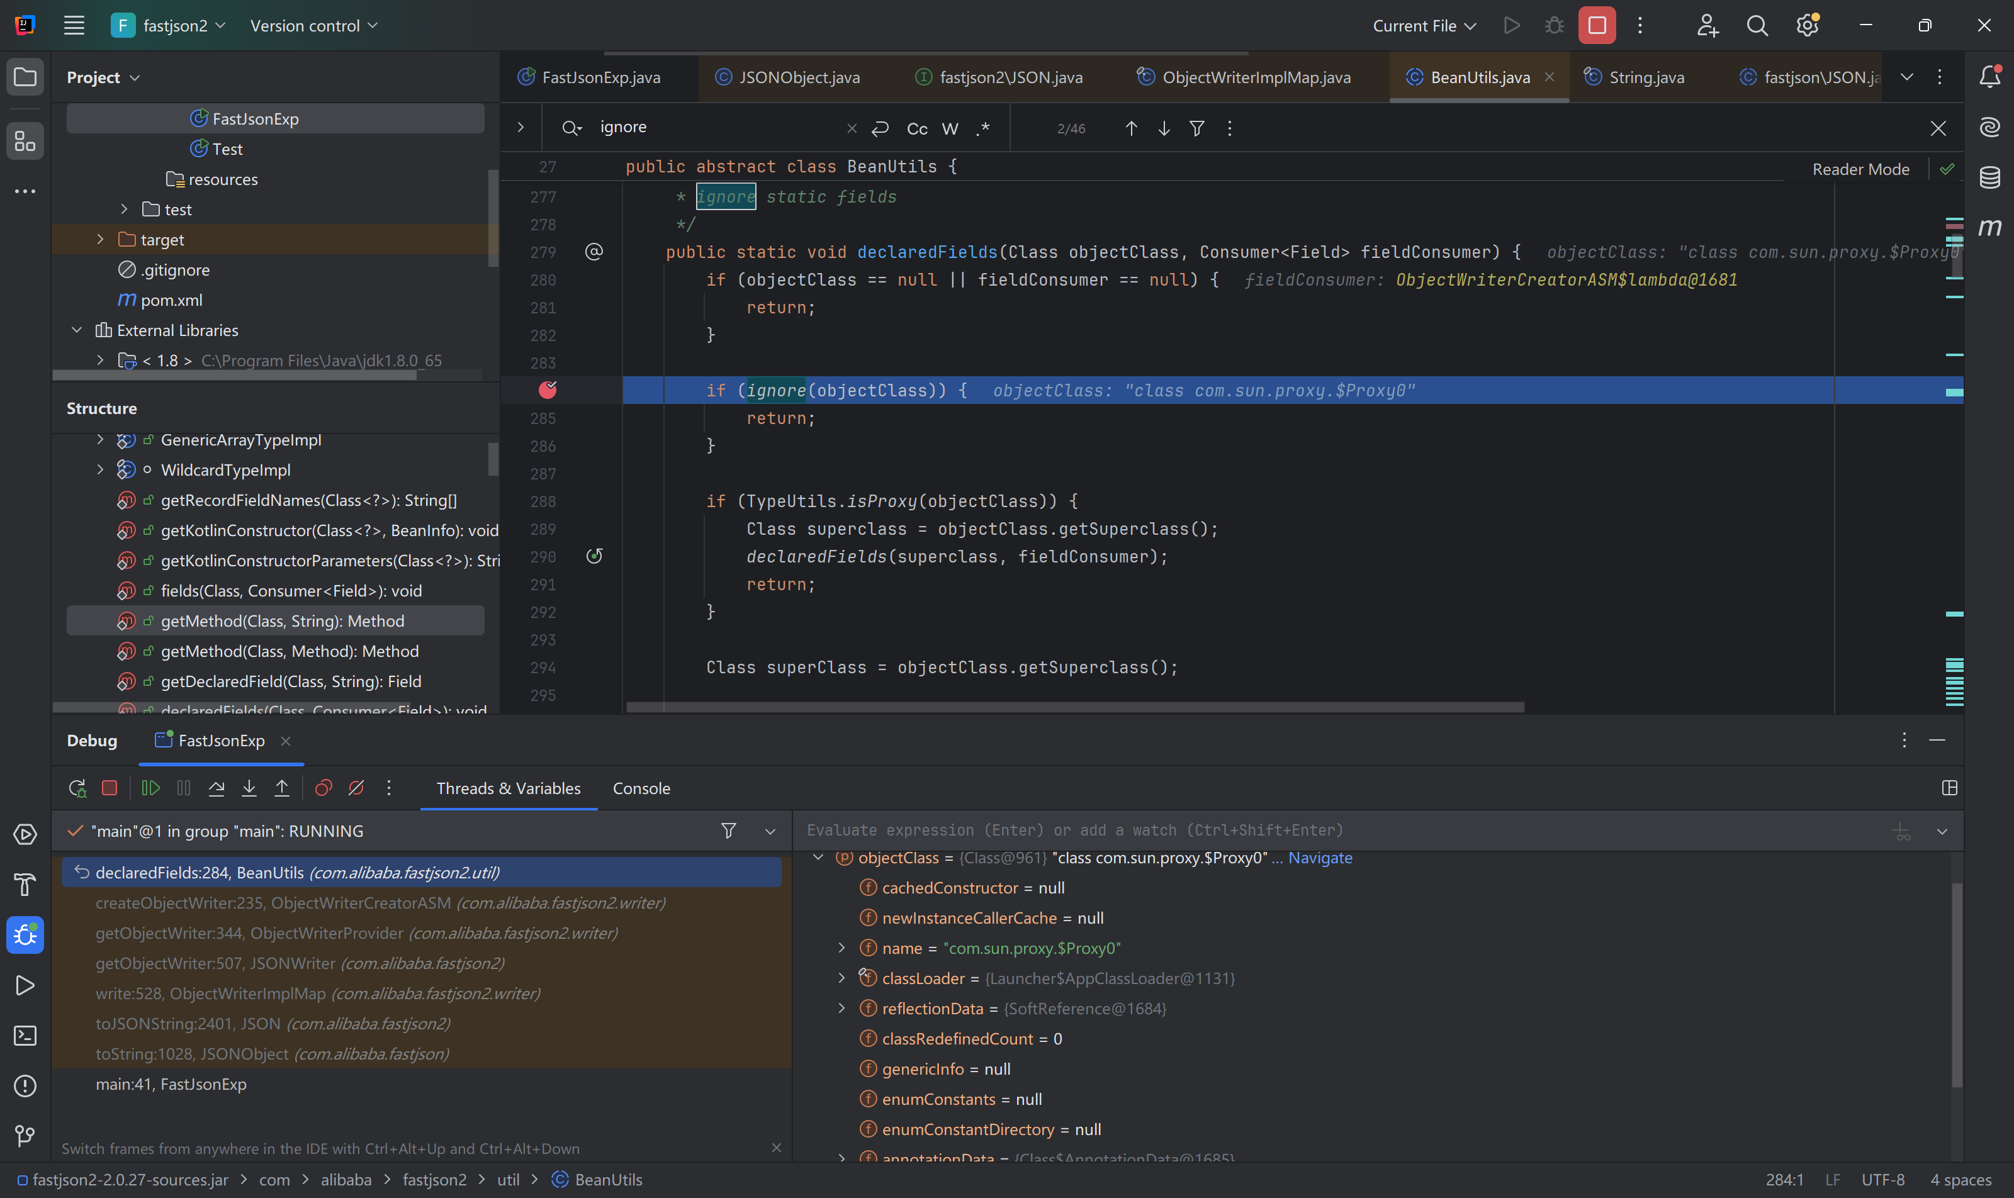Image resolution: width=2014 pixels, height=1198 pixels.
Task: Open the fastjson2 project dropdown
Action: pyautogui.click(x=169, y=26)
